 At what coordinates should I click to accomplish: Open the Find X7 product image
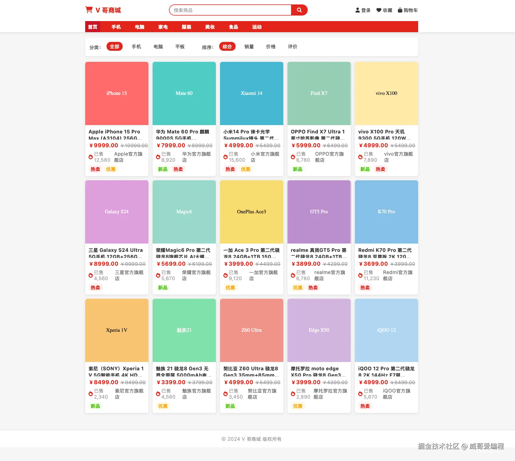coord(319,93)
